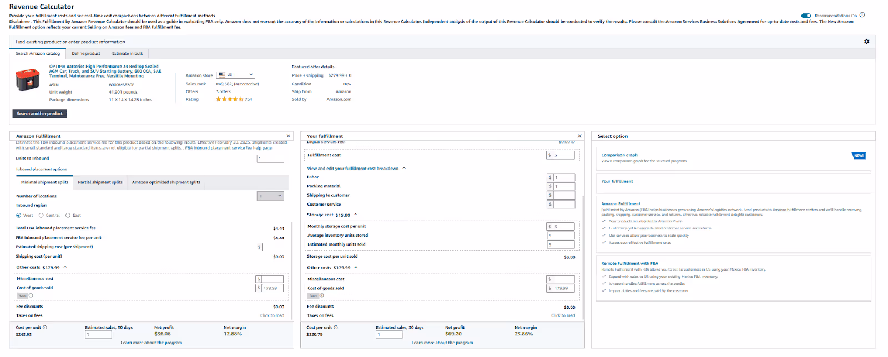The image size is (888, 357).
Task: Switch to Search Amazon catalog tab
Action: 38,53
